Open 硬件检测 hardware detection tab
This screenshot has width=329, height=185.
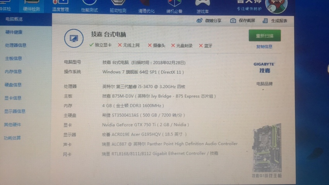coord(31,6)
